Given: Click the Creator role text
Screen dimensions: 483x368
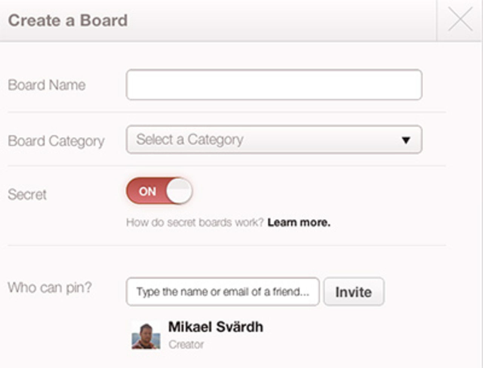Looking at the screenshot, I should click(x=186, y=345).
